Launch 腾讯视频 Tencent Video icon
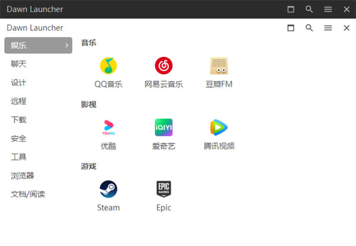356x246 pixels. (219, 127)
